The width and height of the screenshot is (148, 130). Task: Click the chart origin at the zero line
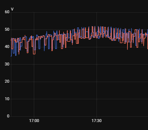tap(11, 116)
